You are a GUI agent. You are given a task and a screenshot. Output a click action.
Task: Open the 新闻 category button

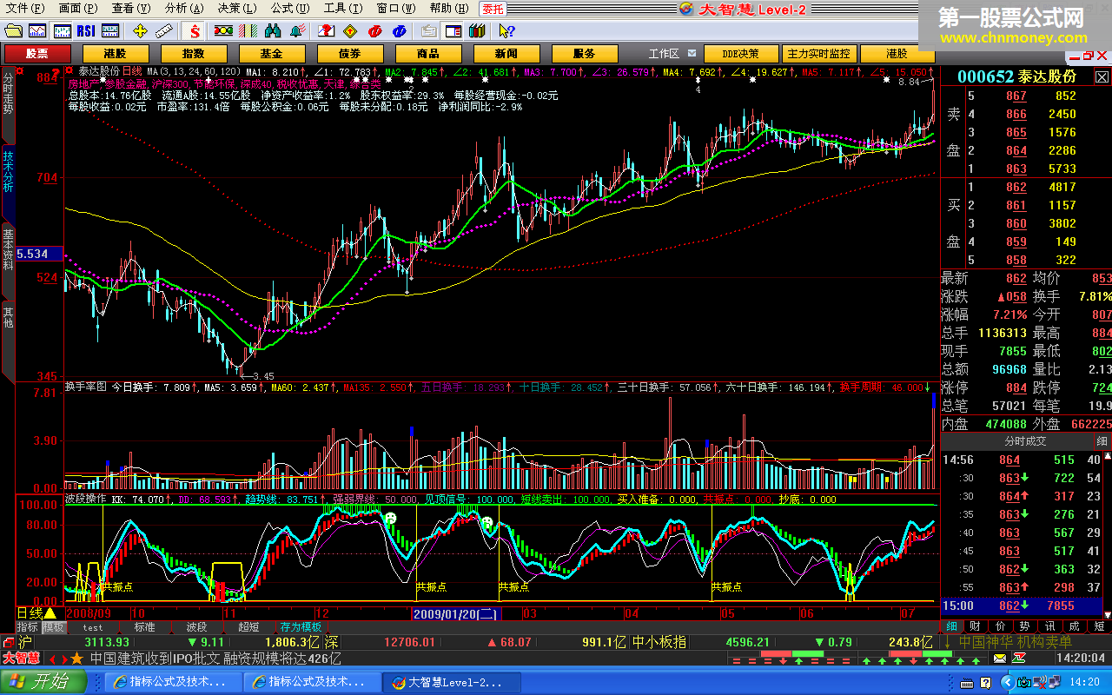pyautogui.click(x=506, y=53)
